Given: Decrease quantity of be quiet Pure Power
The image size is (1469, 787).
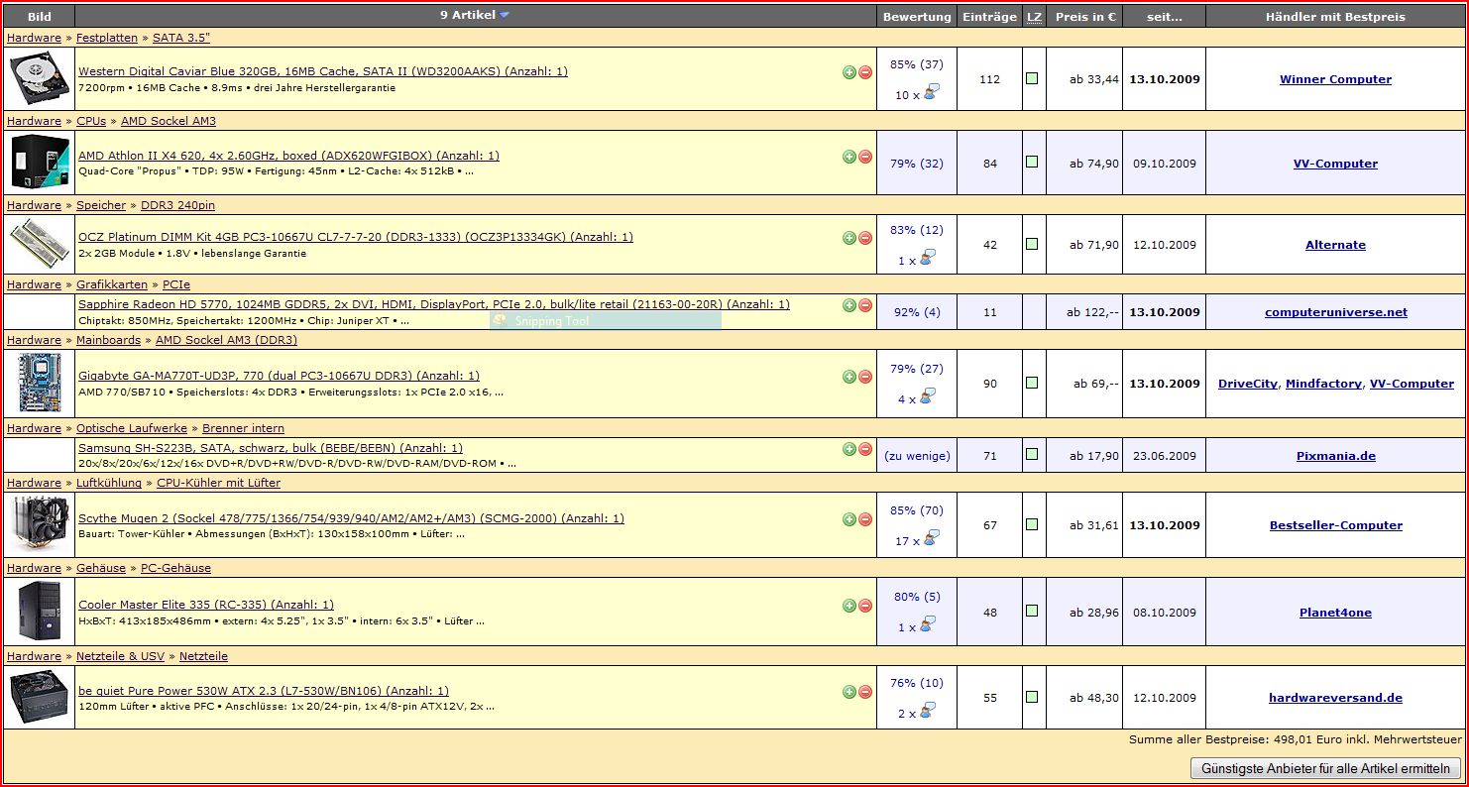Looking at the screenshot, I should tap(865, 692).
